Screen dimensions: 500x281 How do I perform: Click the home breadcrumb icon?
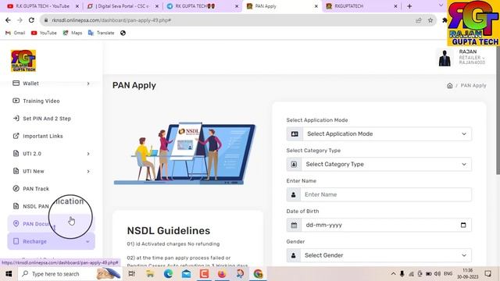click(x=450, y=85)
